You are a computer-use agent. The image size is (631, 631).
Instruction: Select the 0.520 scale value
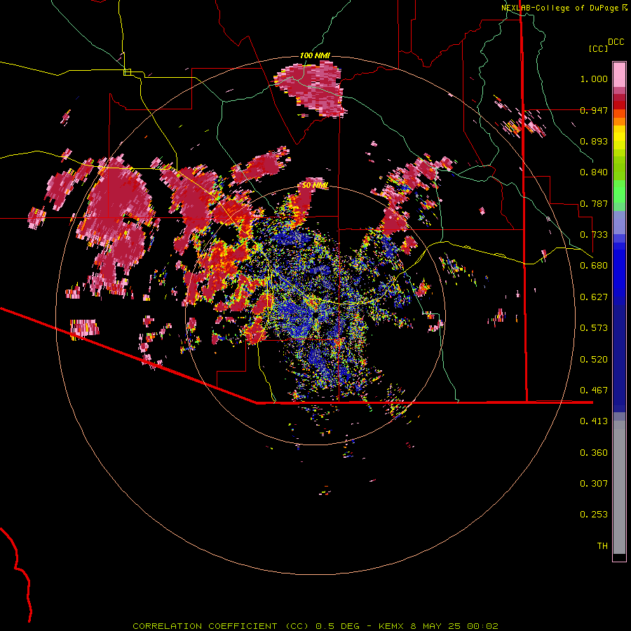594,360
